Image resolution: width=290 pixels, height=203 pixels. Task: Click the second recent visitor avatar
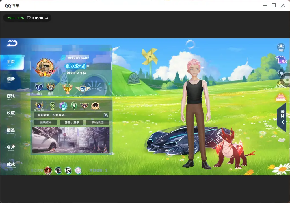click(x=58, y=170)
